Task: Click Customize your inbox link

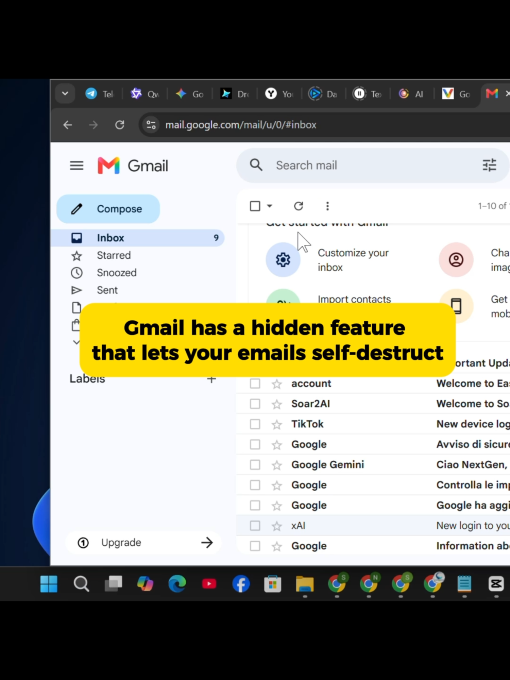Action: pos(353,260)
